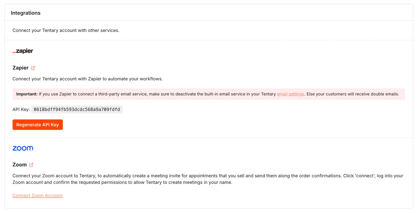Click the Zapier logo image
Screen dimensions: 417x213
23,51
